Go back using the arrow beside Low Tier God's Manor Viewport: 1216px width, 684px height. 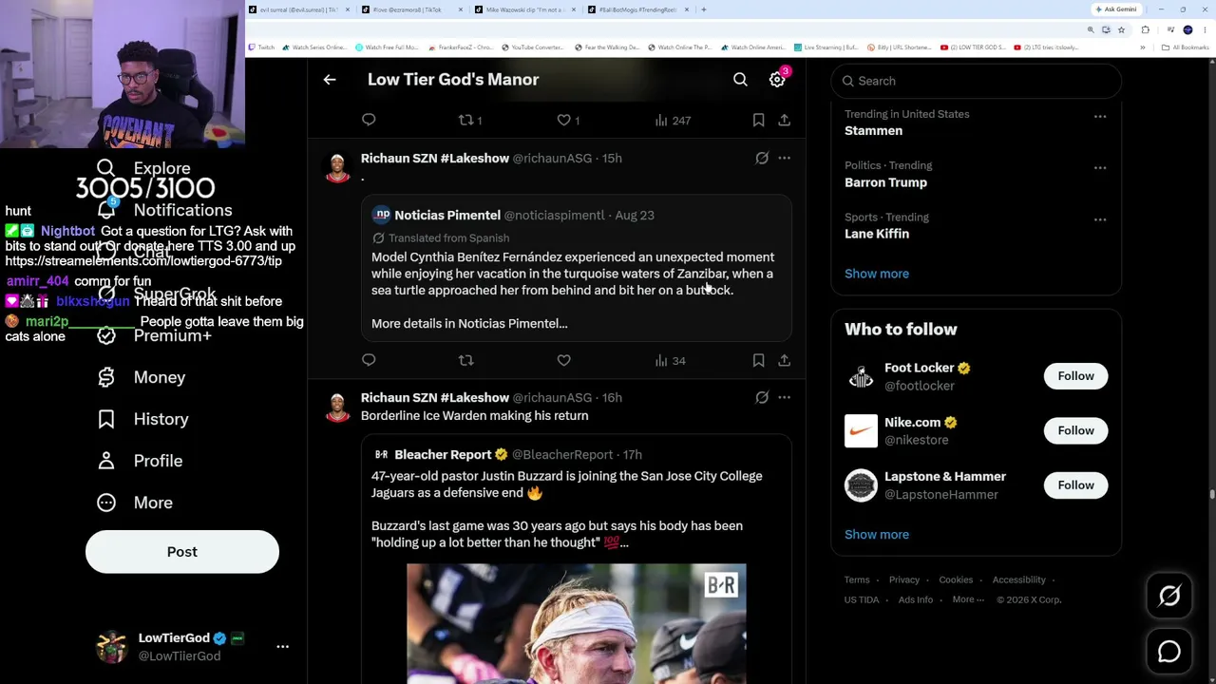click(x=330, y=80)
